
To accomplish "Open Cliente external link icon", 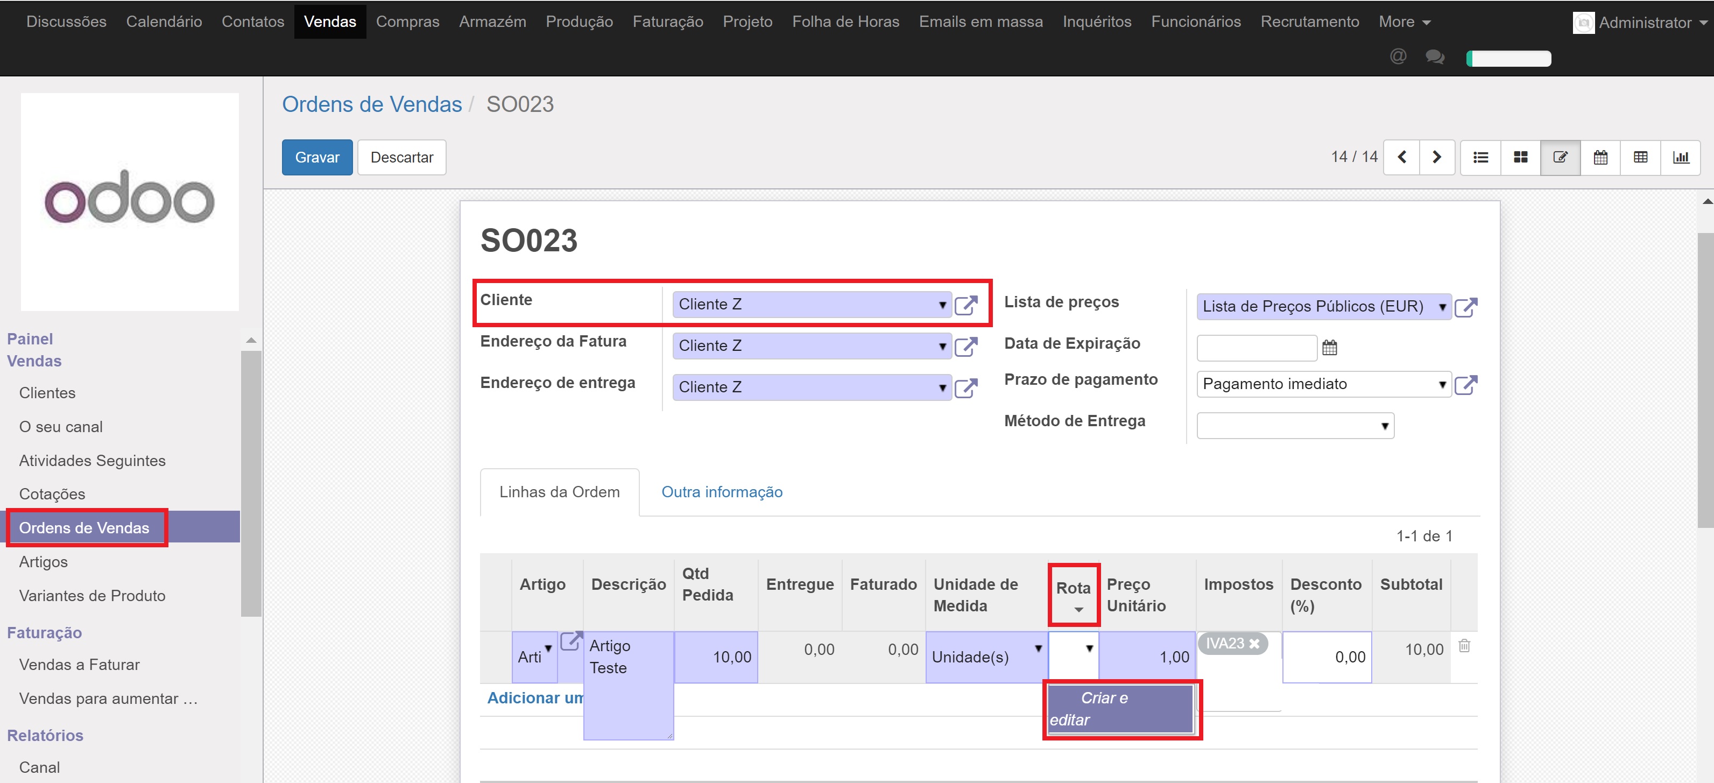I will [x=965, y=305].
